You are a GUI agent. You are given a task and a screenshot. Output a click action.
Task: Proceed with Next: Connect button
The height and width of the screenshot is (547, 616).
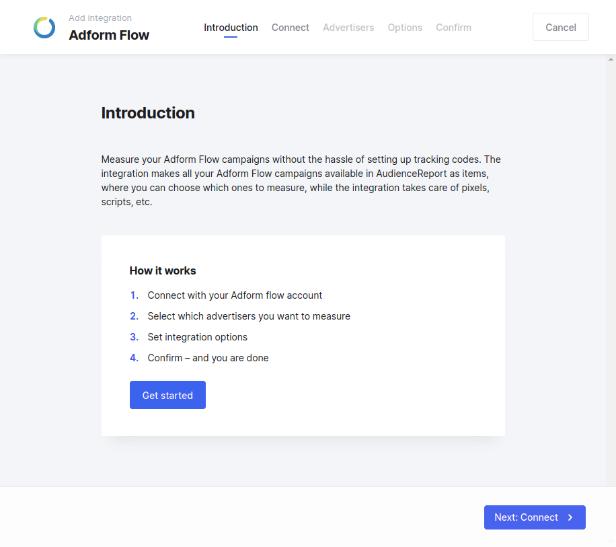(x=535, y=517)
